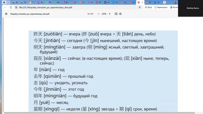Reload the current page
The height and width of the screenshot is (114, 203).
coord(11,8)
